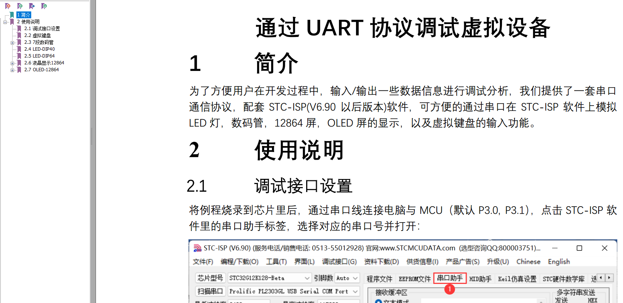
Task: Go to bookmark 2.1 调试接口设置
Action: (x=42, y=29)
